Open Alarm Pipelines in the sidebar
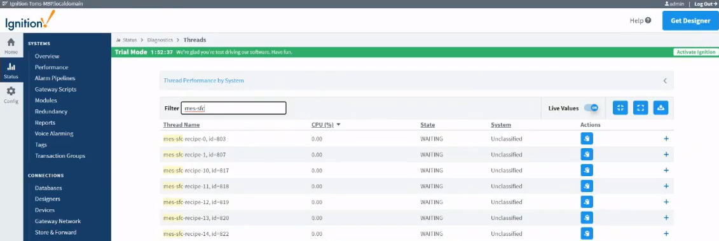 click(55, 78)
